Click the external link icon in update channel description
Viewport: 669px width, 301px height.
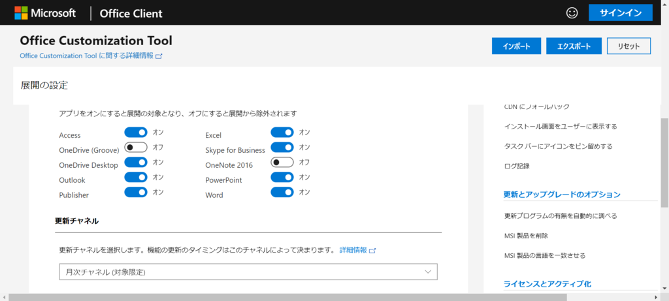click(x=372, y=250)
